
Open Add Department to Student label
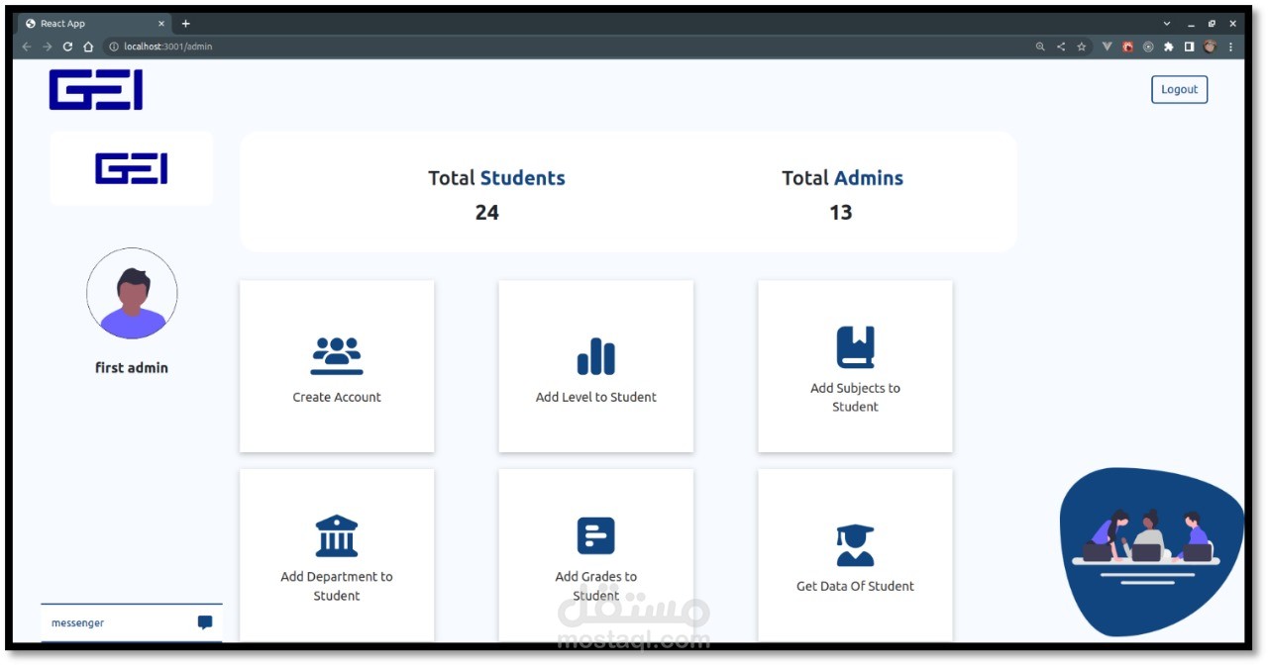(x=337, y=586)
